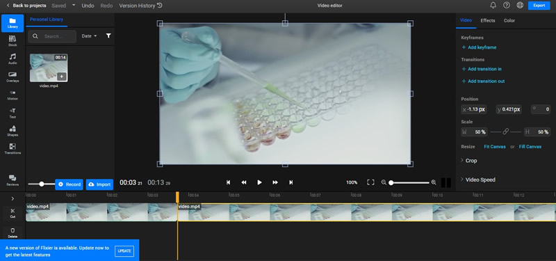The image size is (556, 261).
Task: Open the language globe icon
Action: 520,6
